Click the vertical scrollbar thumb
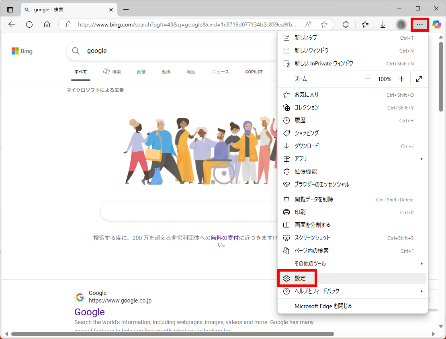The height and width of the screenshot is (339, 446). point(441,77)
